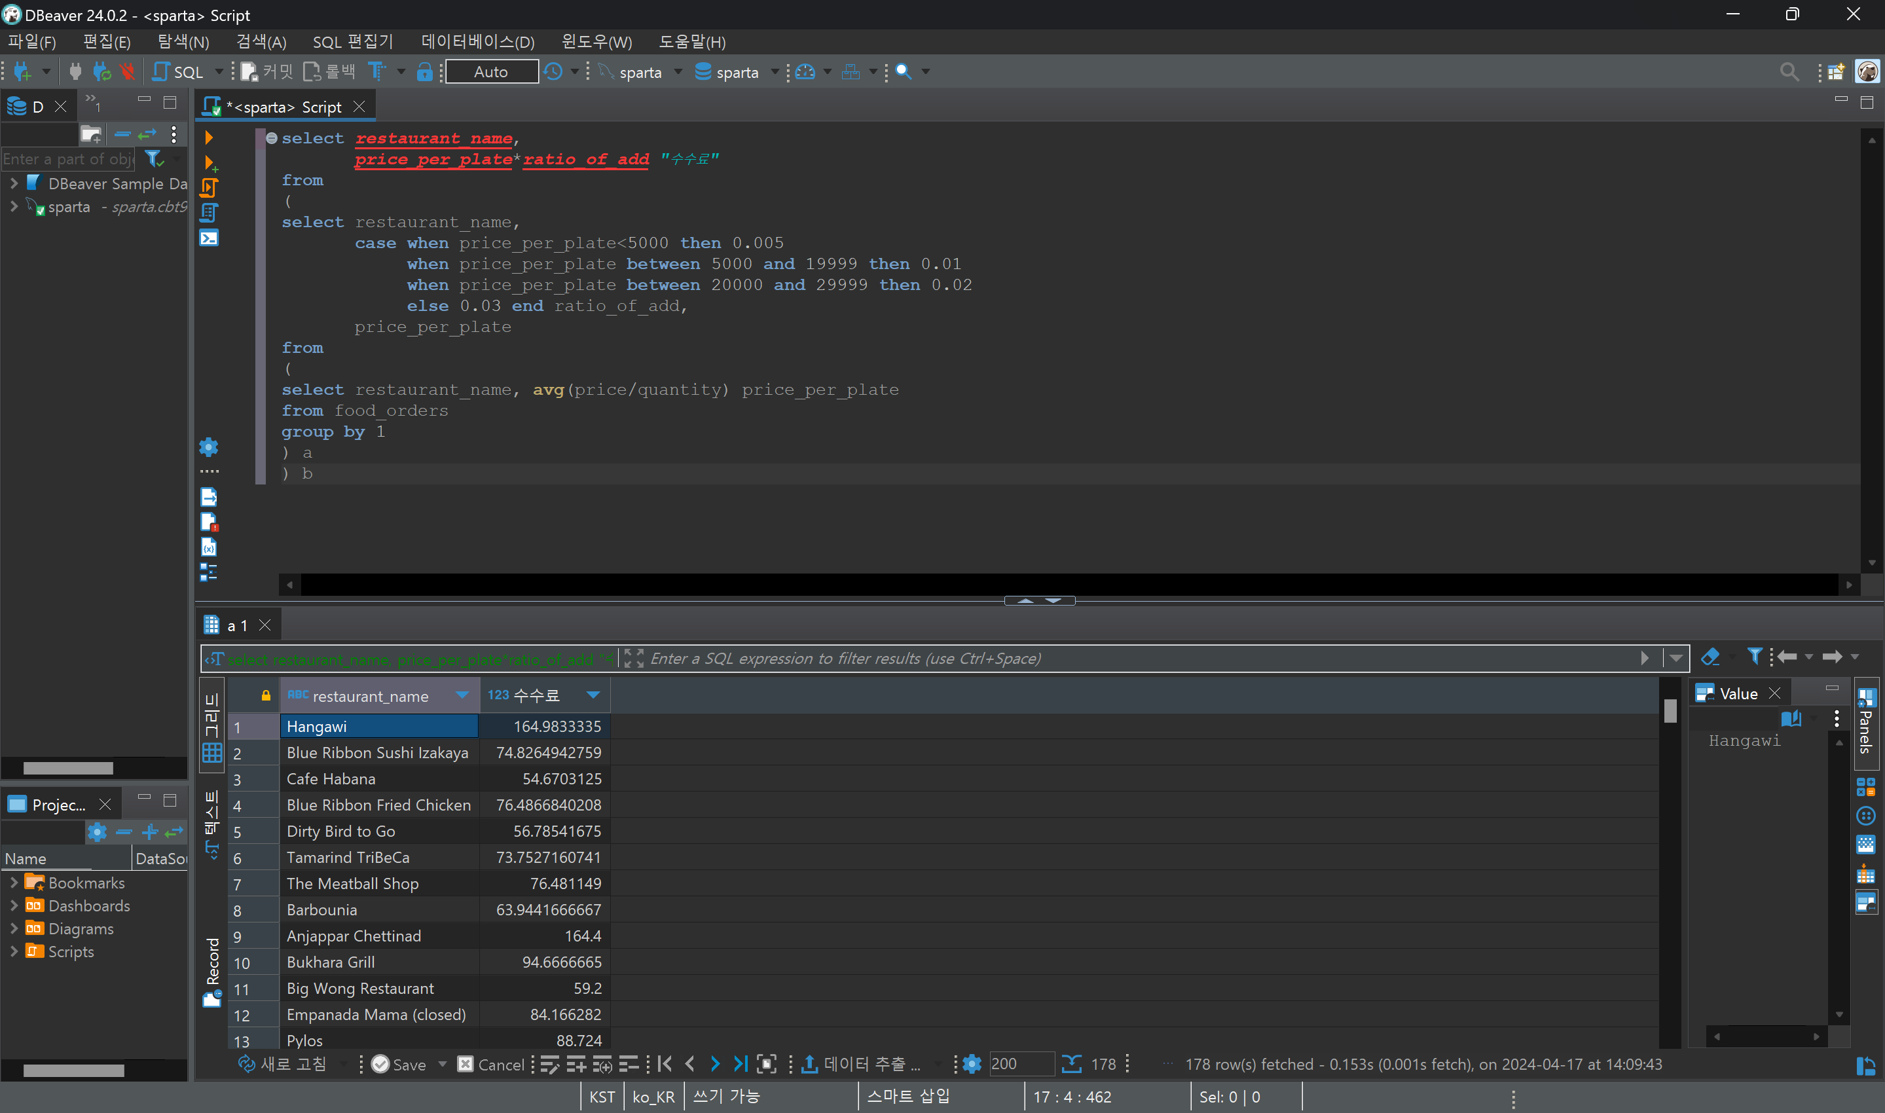Expand the sparta connection tree node
The width and height of the screenshot is (1885, 1113).
tap(14, 207)
